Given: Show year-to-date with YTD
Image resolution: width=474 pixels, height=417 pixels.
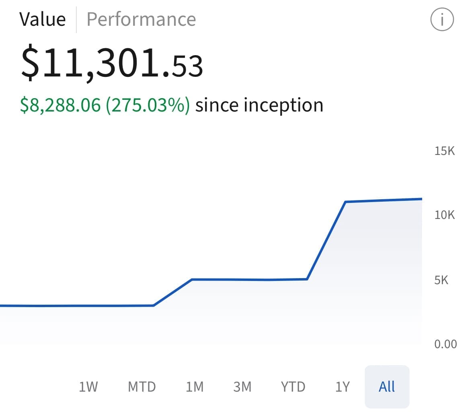Looking at the screenshot, I should coord(293,387).
